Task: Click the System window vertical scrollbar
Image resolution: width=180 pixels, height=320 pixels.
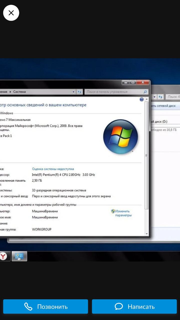Action: (x=146, y=155)
